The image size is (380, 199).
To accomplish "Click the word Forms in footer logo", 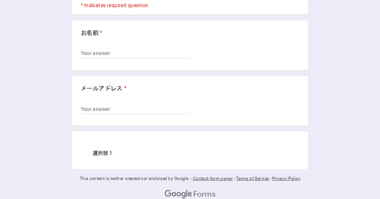I will pyautogui.click(x=204, y=194).
